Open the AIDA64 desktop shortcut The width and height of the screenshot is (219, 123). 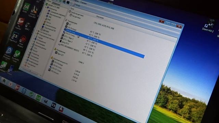tap(26, 7)
